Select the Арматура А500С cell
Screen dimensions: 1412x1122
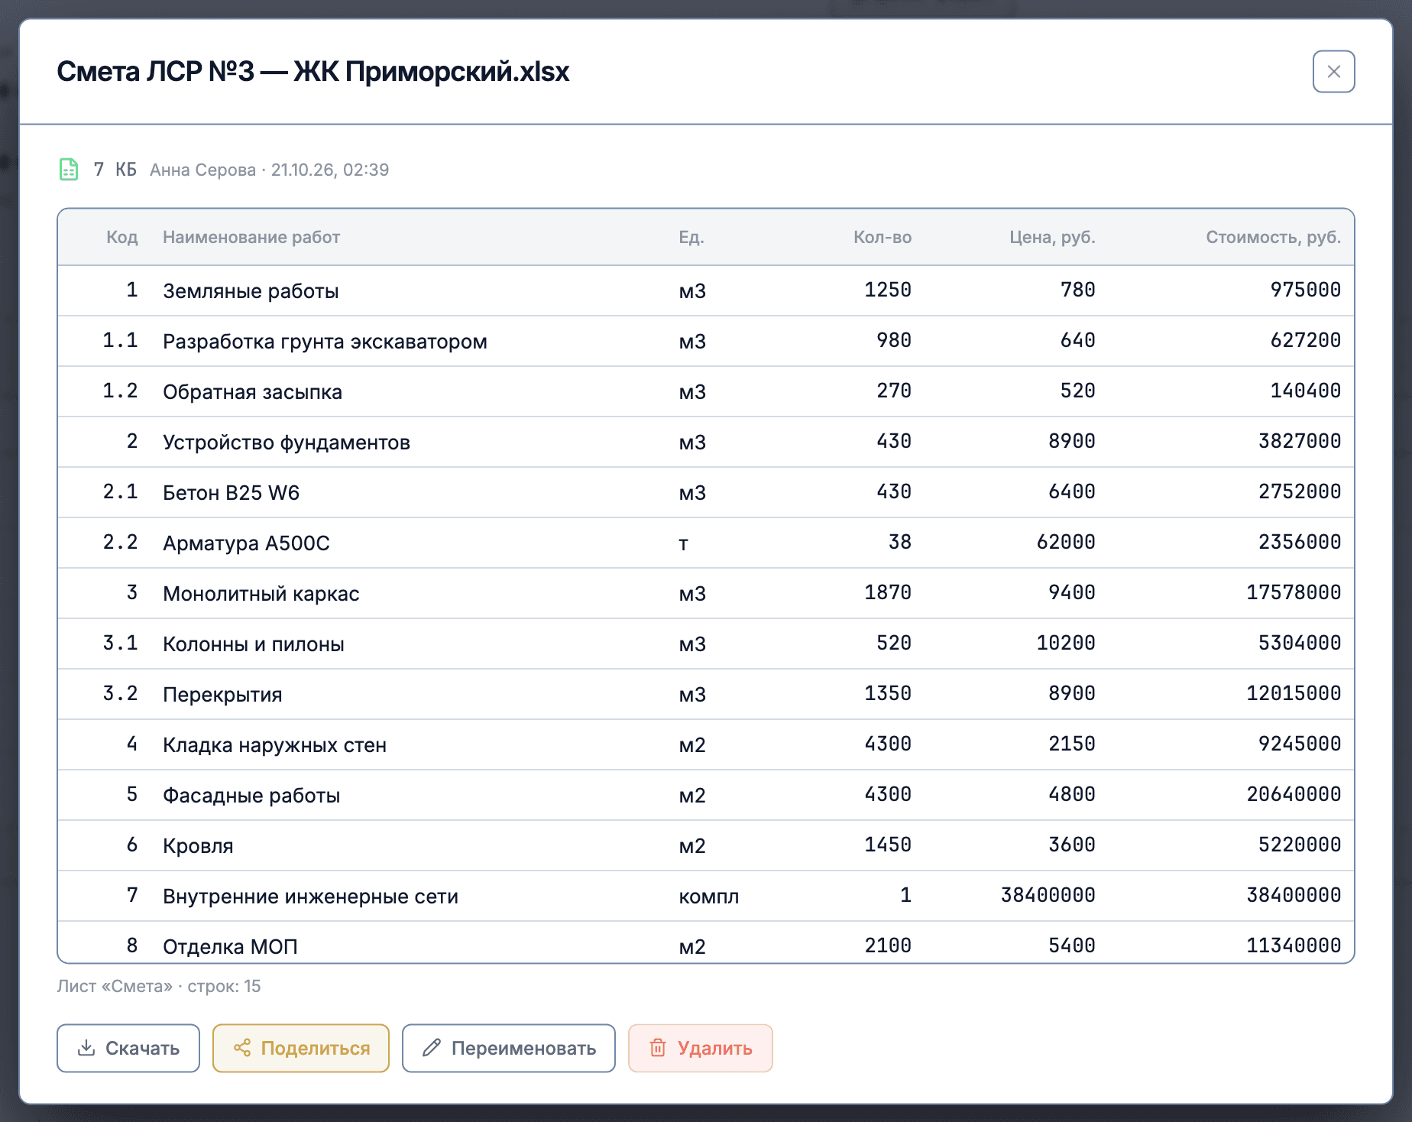point(246,543)
